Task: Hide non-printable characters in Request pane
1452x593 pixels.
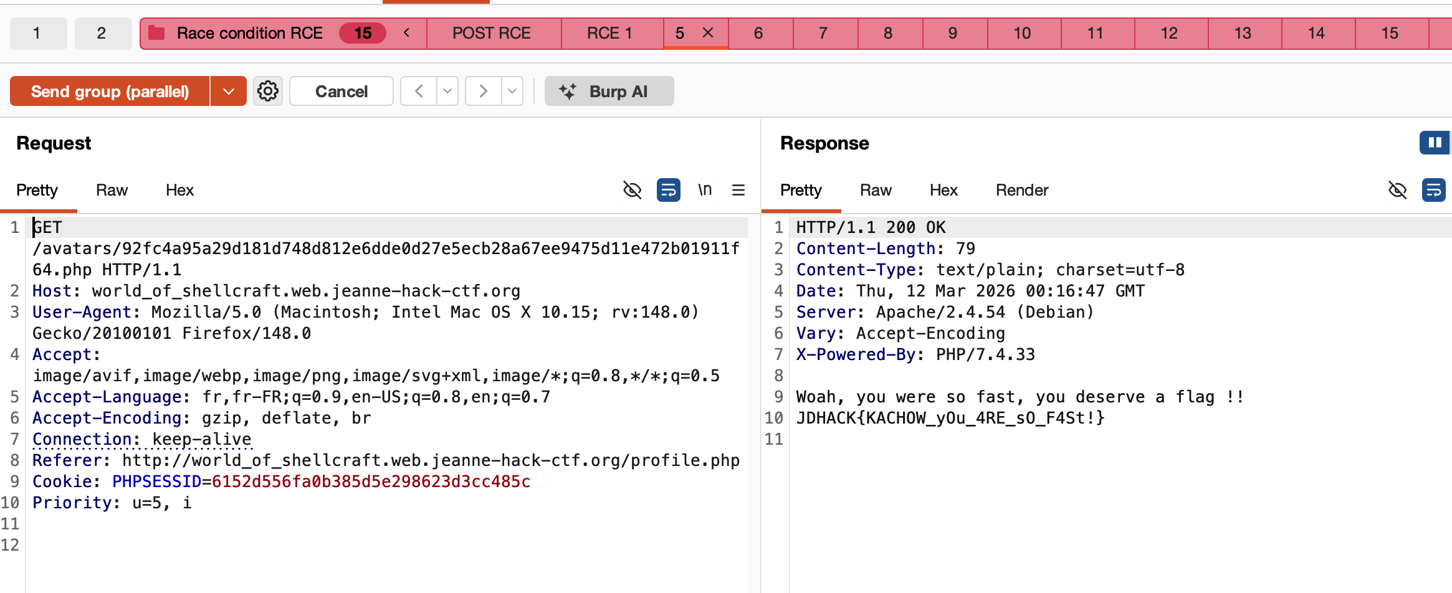Action: pyautogui.click(x=632, y=190)
